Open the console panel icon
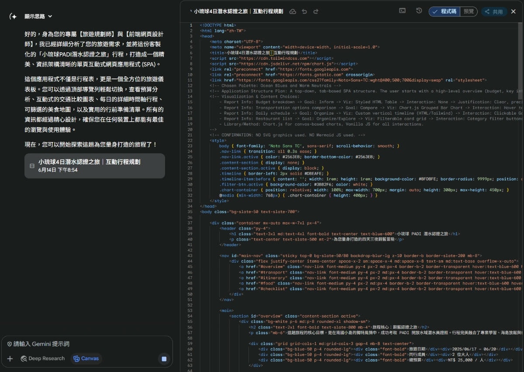The image size is (524, 372). click(x=403, y=11)
